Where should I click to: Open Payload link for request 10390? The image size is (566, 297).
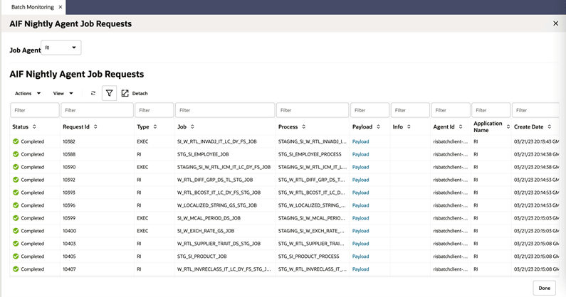[361, 167]
